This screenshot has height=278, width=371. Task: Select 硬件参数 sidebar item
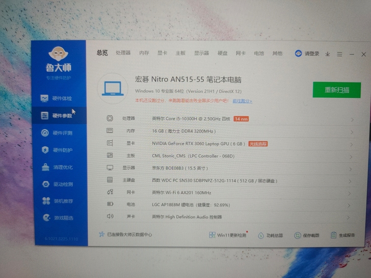tap(59, 116)
